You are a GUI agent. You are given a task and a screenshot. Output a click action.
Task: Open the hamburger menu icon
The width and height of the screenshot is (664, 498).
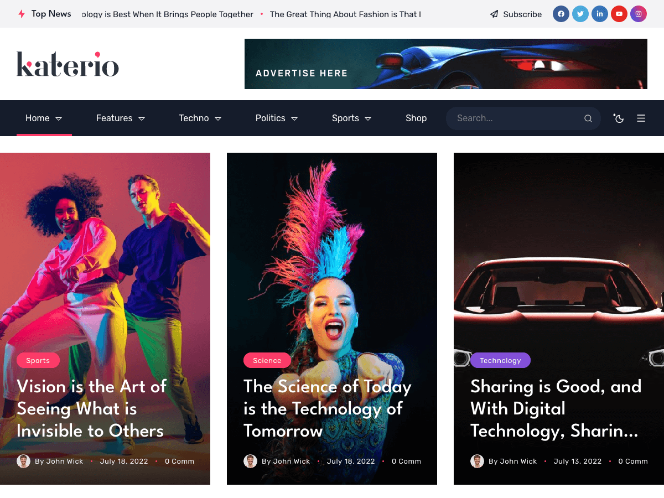[x=641, y=118]
